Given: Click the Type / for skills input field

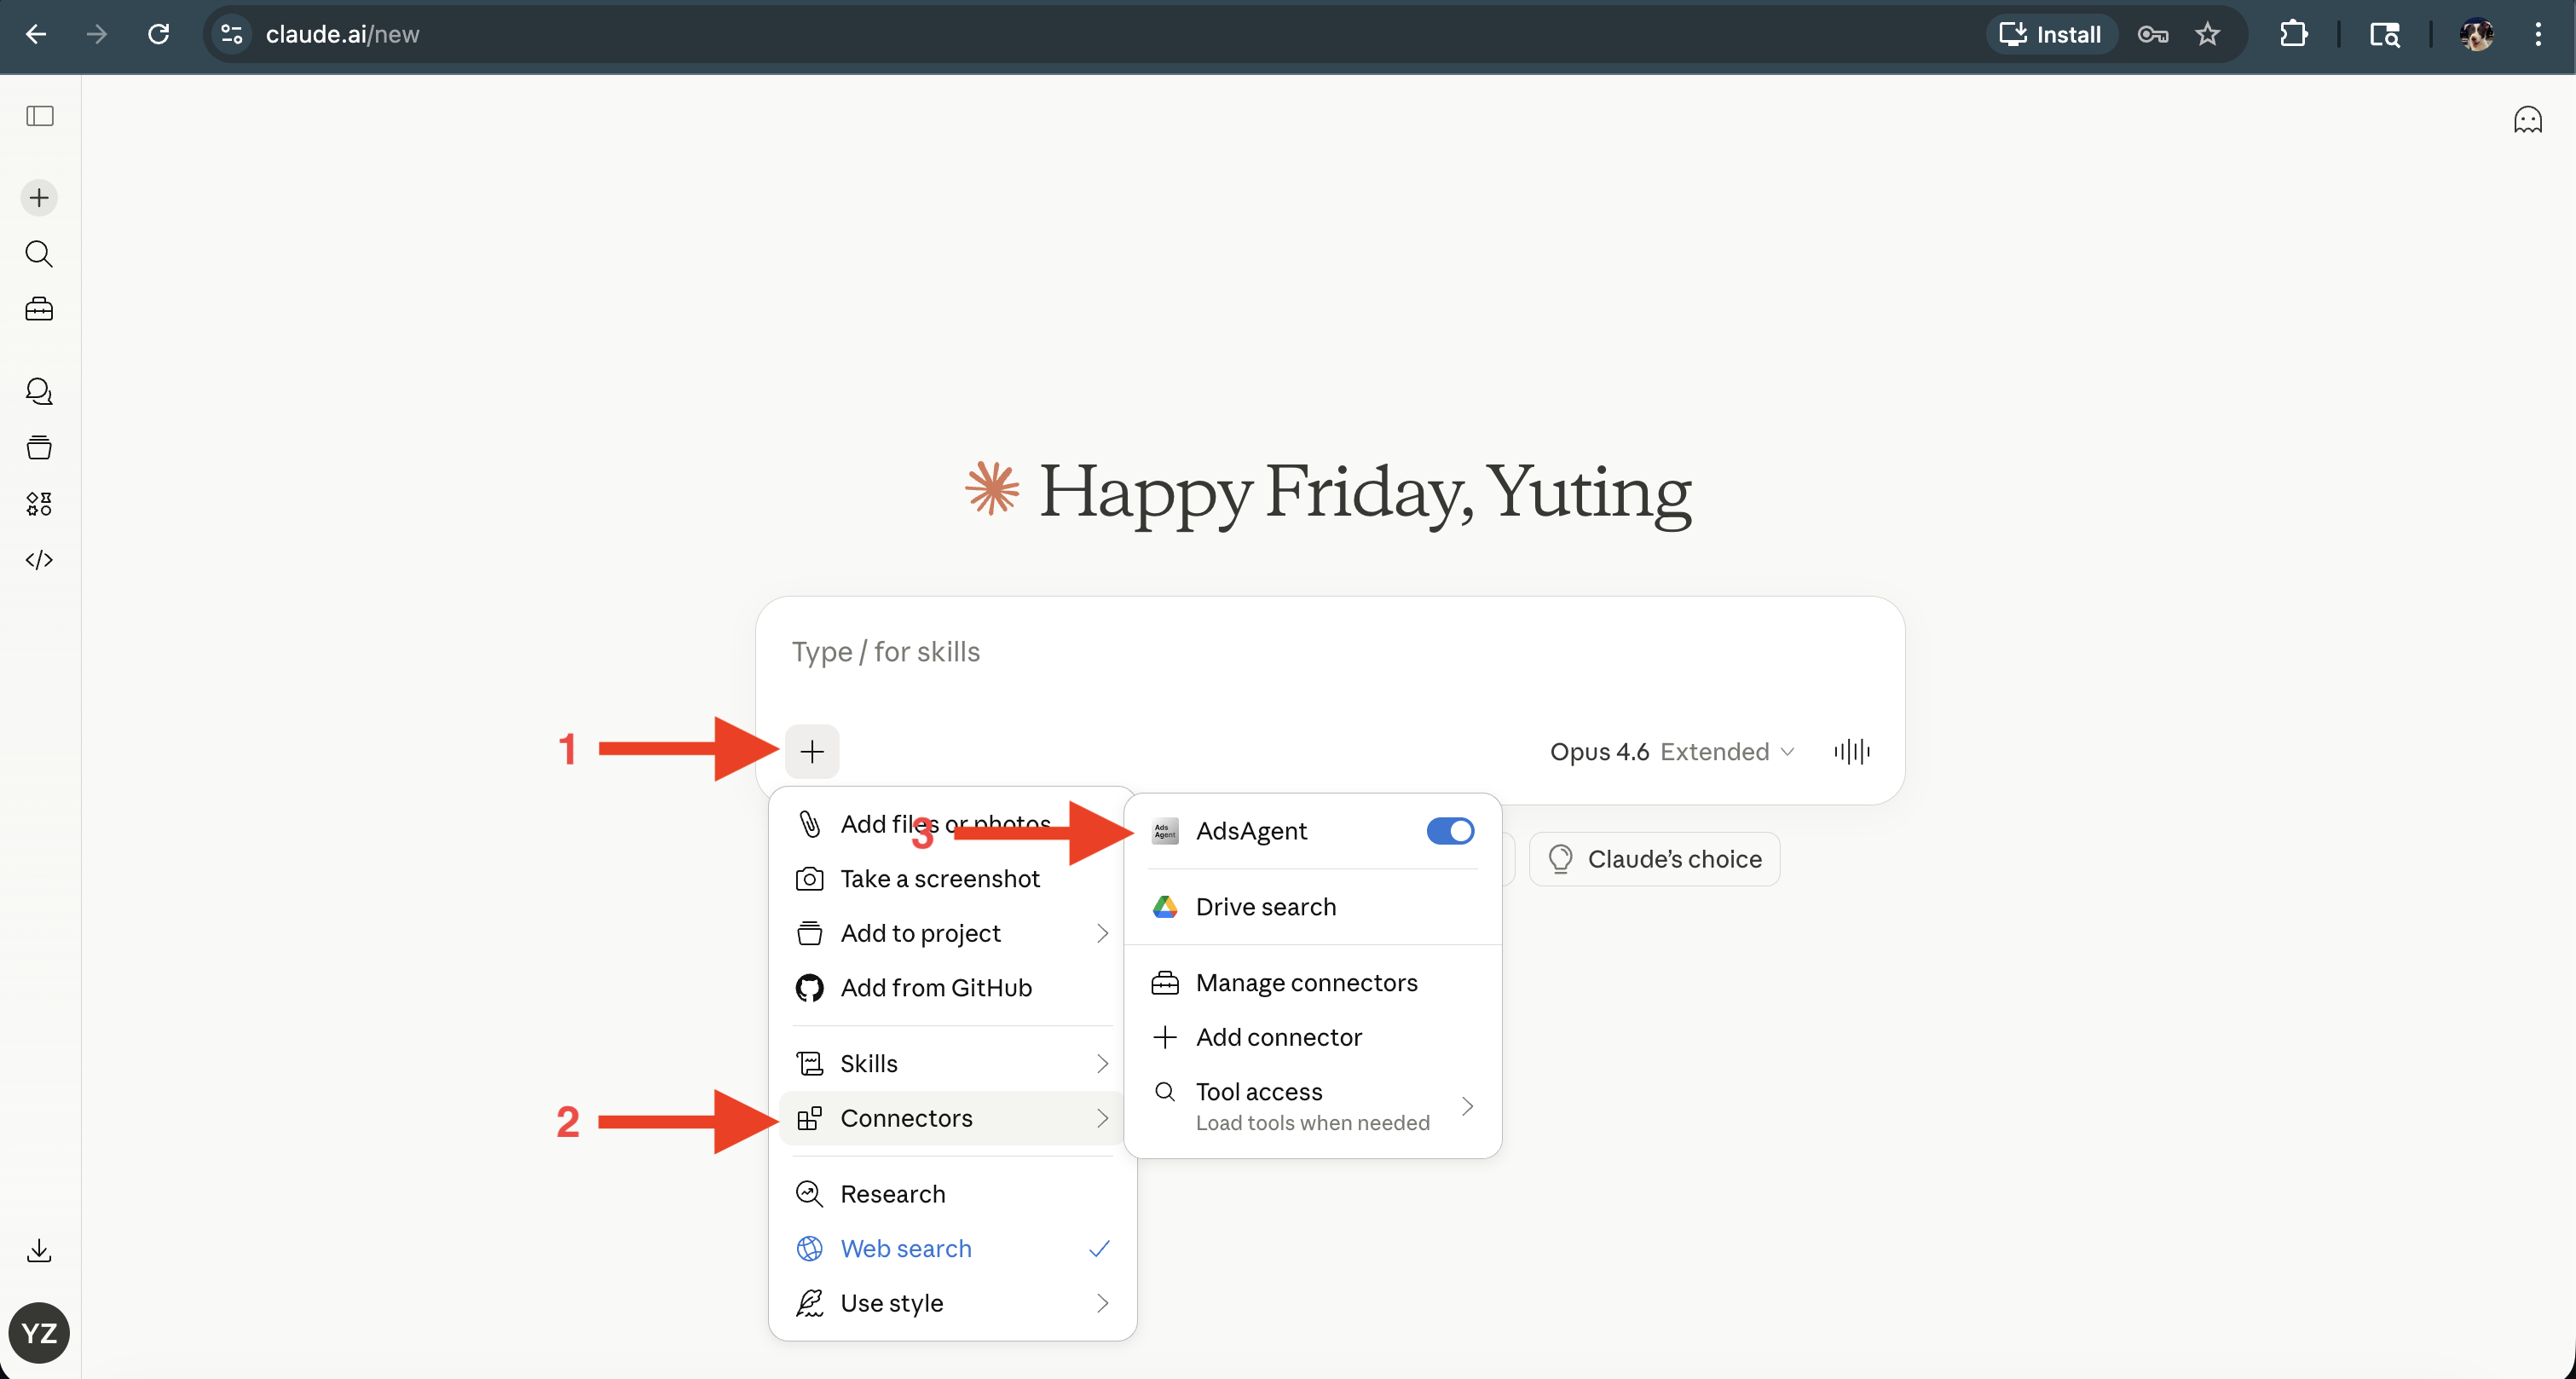Looking at the screenshot, I should pyautogui.click(x=1100, y=651).
